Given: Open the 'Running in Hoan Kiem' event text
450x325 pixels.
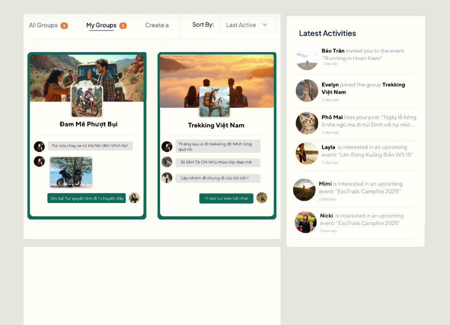Looking at the screenshot, I should pos(352,58).
